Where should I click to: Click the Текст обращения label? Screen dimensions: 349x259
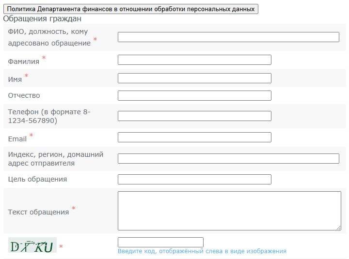pyautogui.click(x=38, y=212)
